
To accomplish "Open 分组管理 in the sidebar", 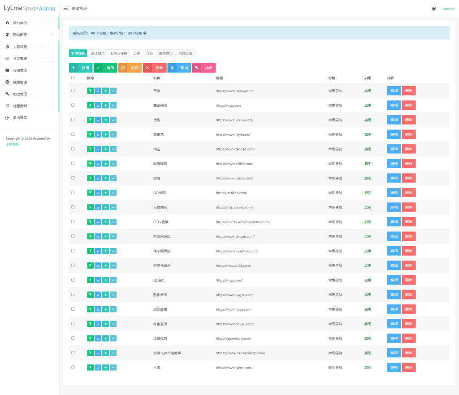I will click(x=20, y=70).
